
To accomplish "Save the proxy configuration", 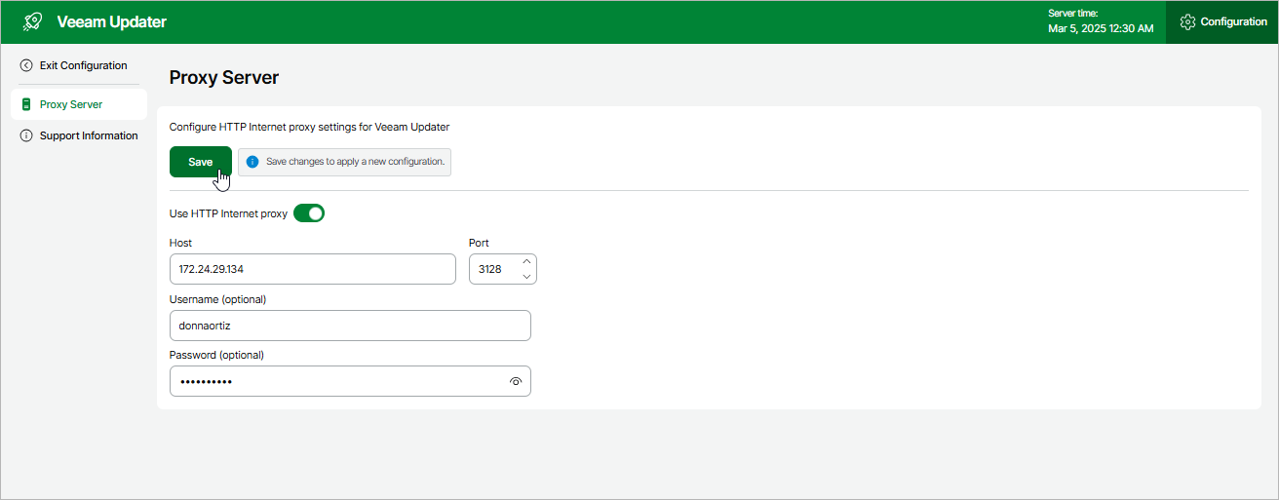I will click(201, 162).
